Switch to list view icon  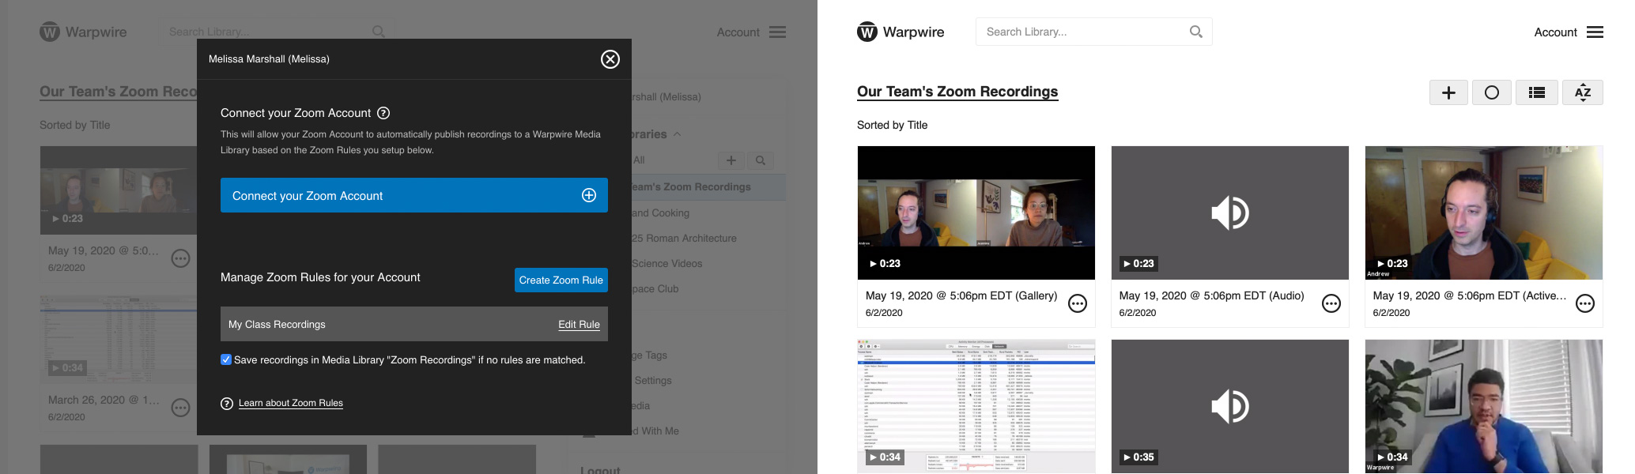click(x=1537, y=92)
